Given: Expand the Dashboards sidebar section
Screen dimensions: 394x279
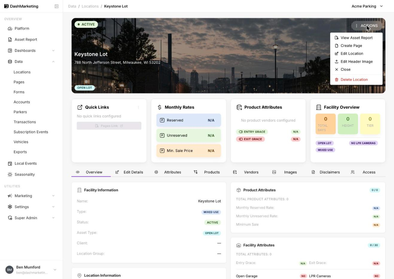Looking at the screenshot, I should point(31,51).
